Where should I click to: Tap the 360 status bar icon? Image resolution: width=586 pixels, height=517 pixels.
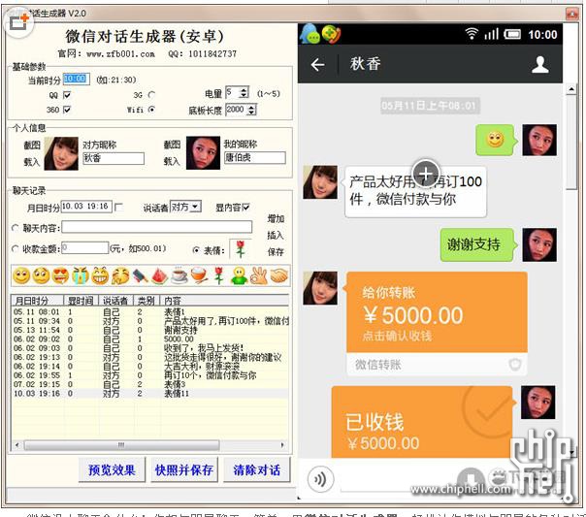click(331, 34)
